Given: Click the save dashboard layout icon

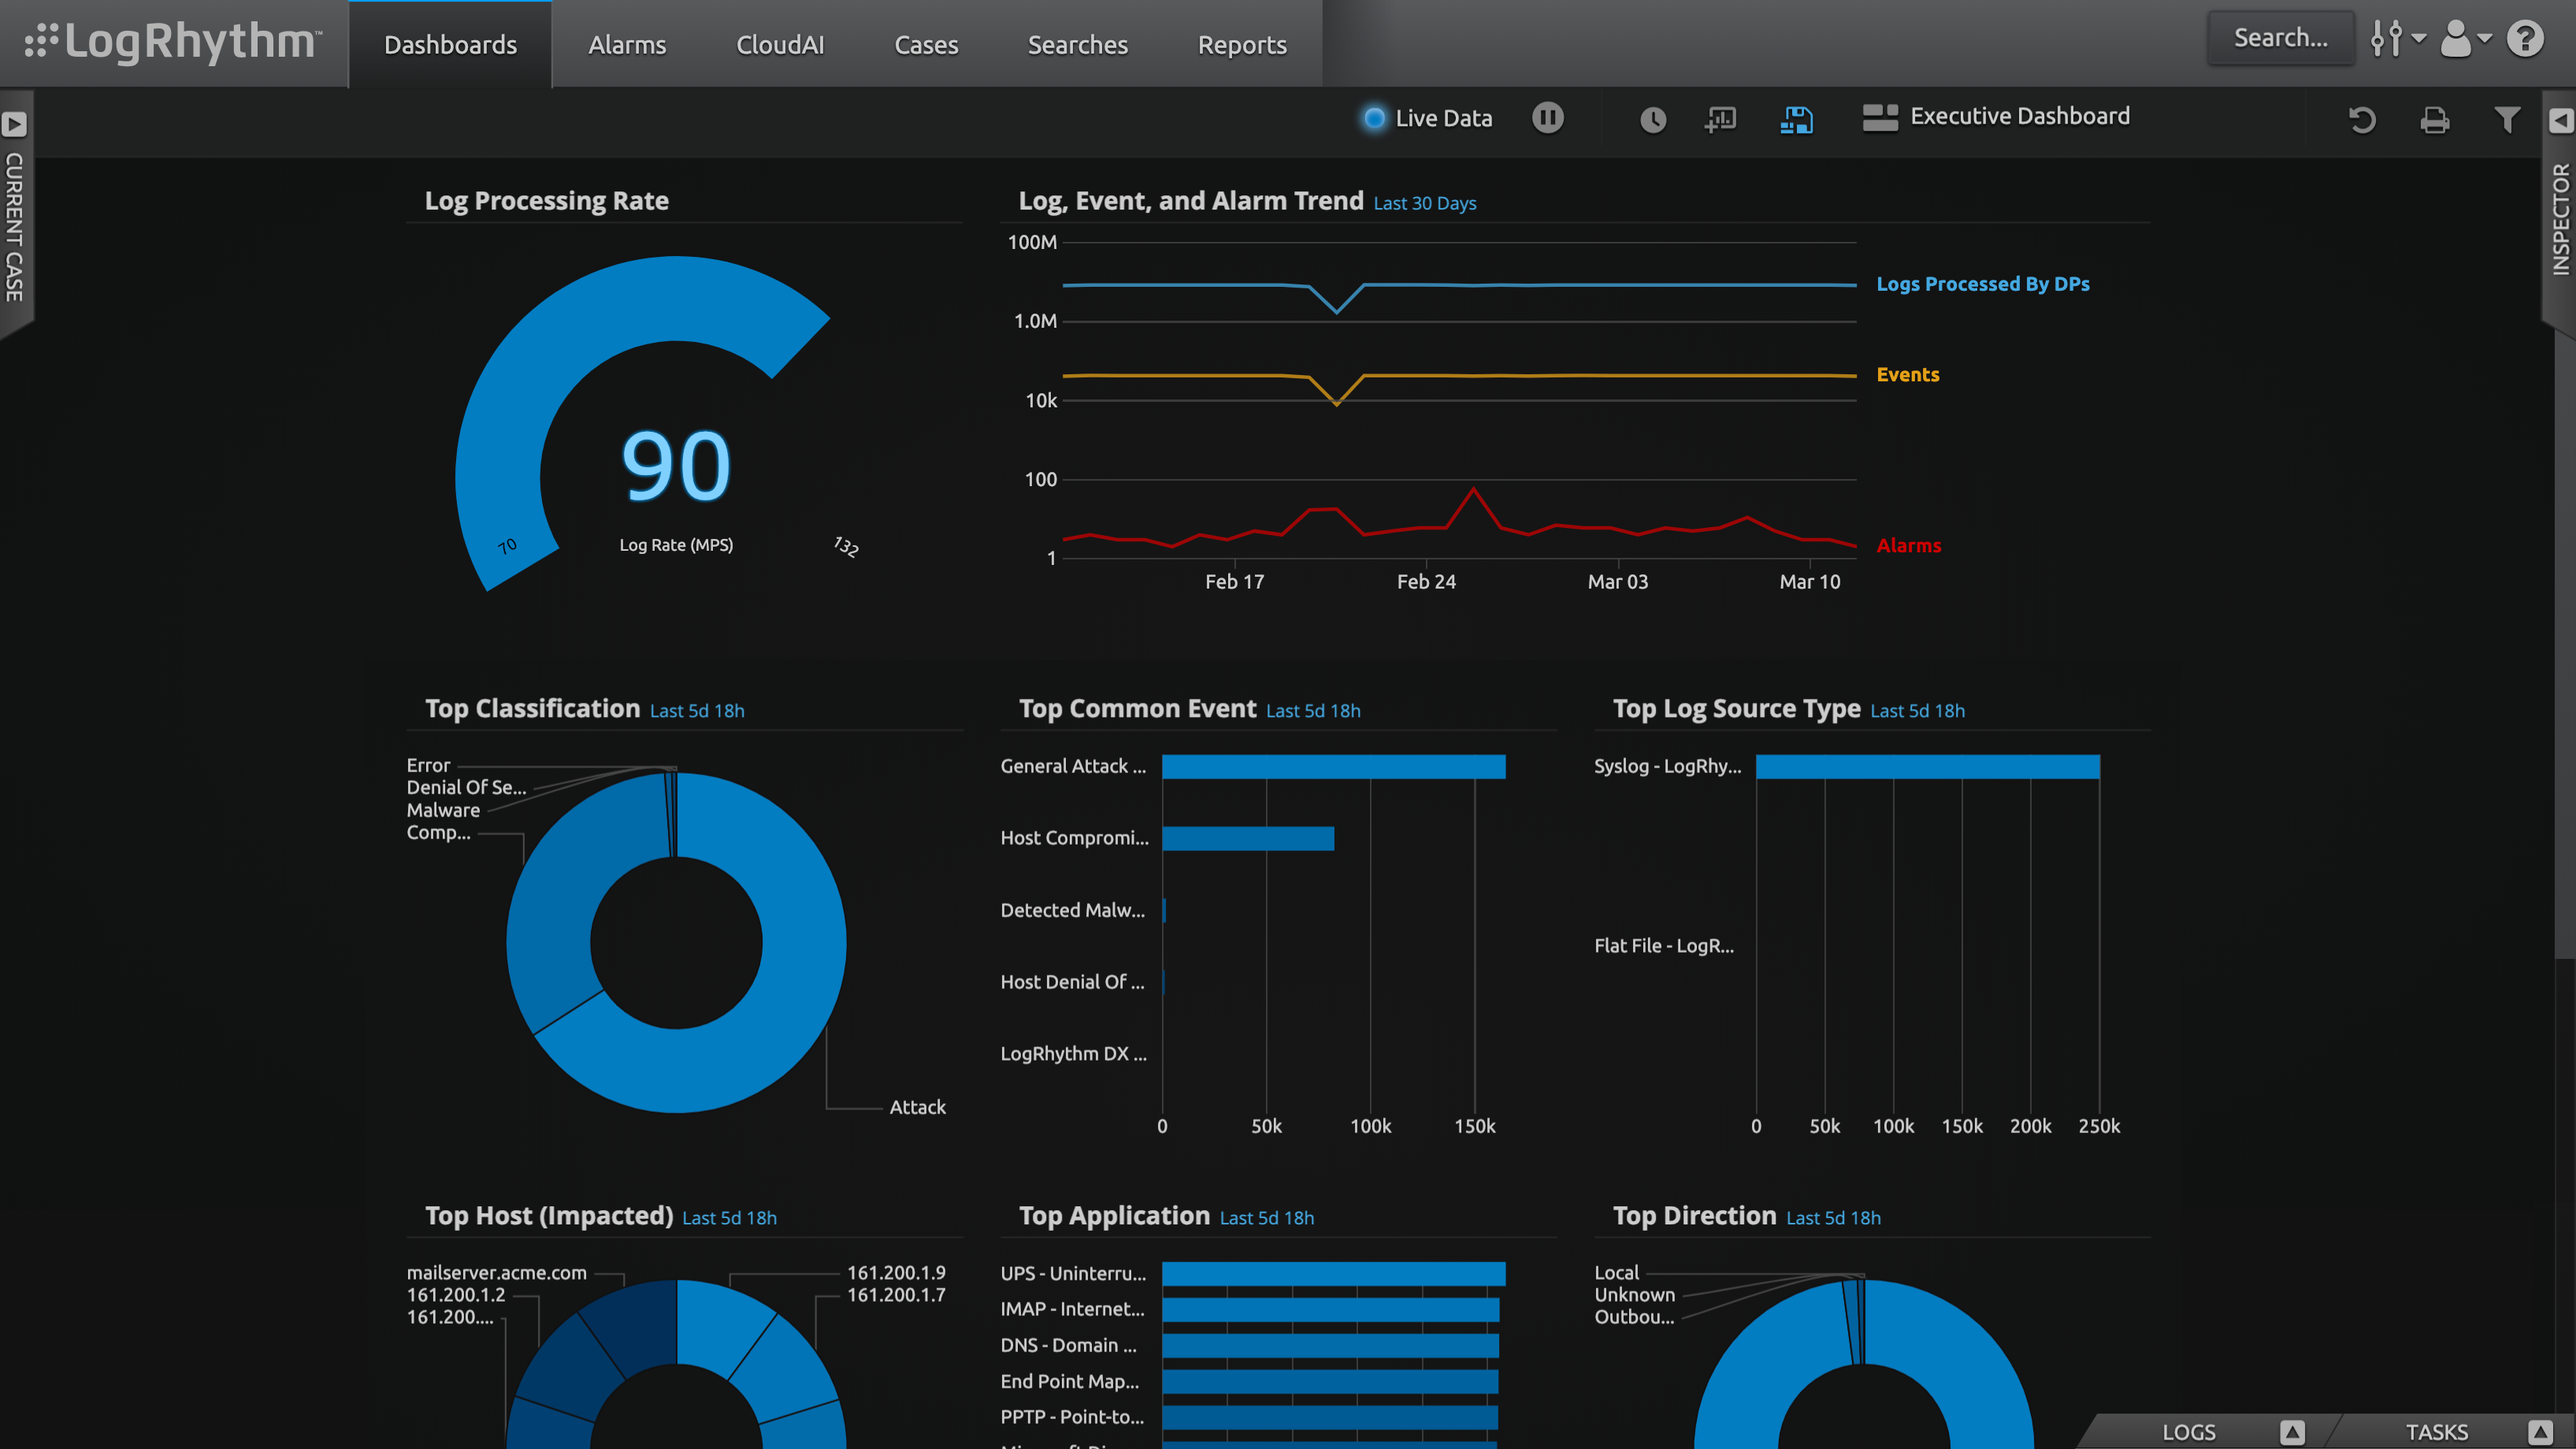Looking at the screenshot, I should (1796, 120).
